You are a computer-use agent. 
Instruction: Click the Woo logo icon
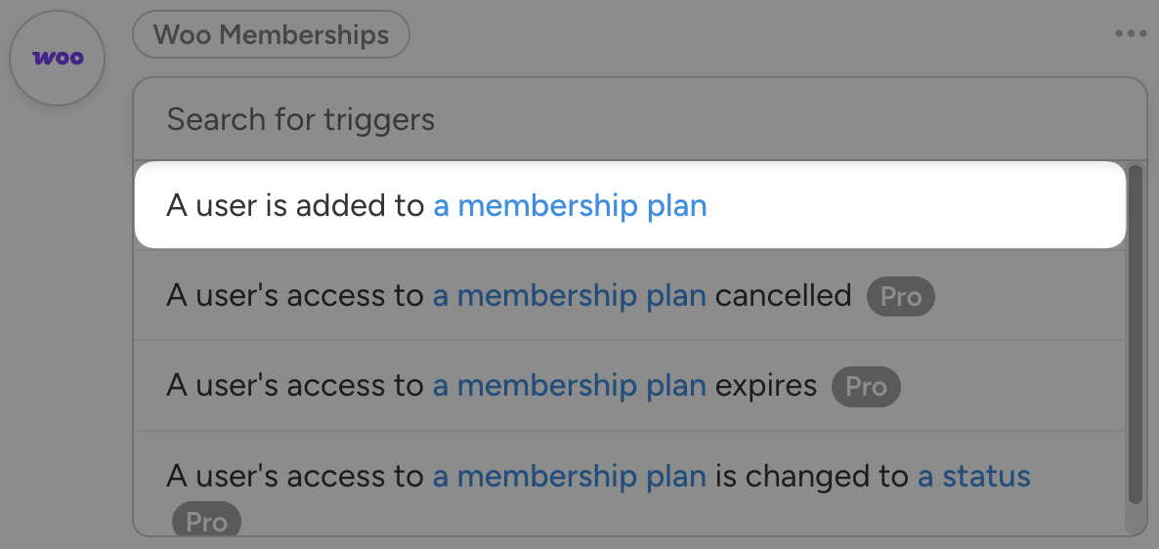tap(57, 59)
